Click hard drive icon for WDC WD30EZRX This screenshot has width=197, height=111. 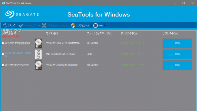coord(38,43)
